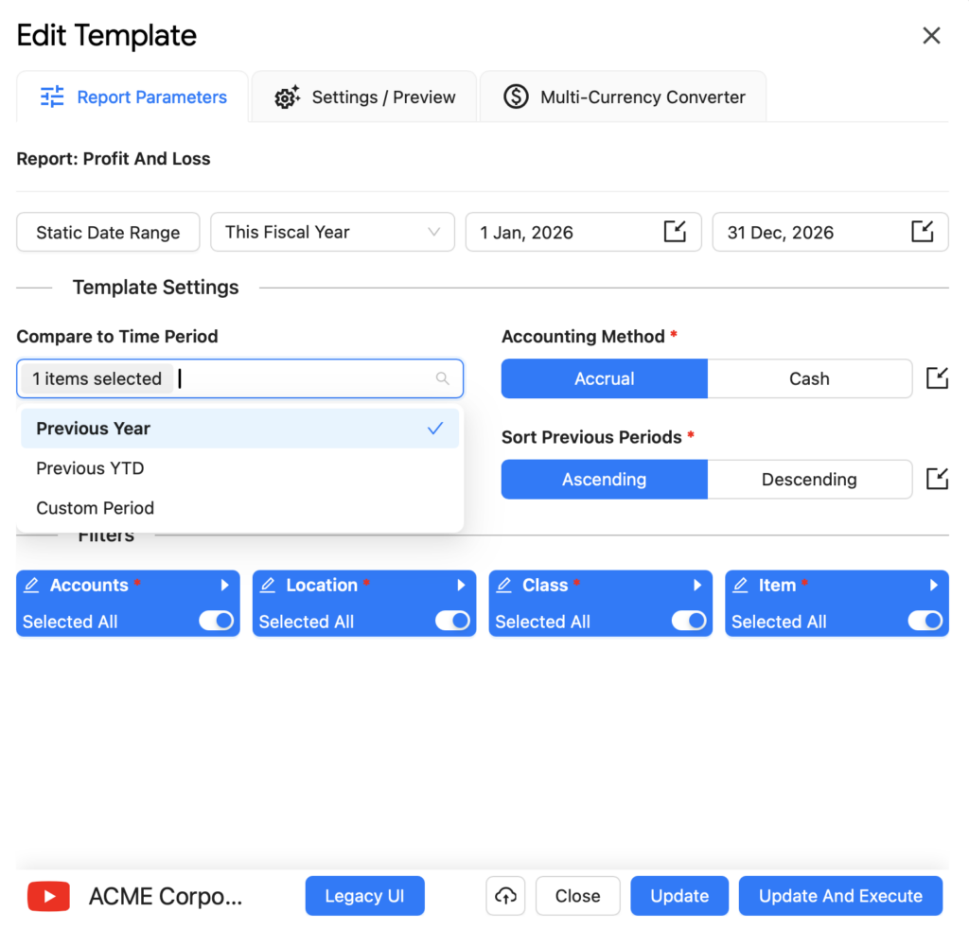Image resolution: width=969 pixels, height=930 pixels.
Task: Click the pencil icon on Accounts filter
Action: pyautogui.click(x=31, y=586)
